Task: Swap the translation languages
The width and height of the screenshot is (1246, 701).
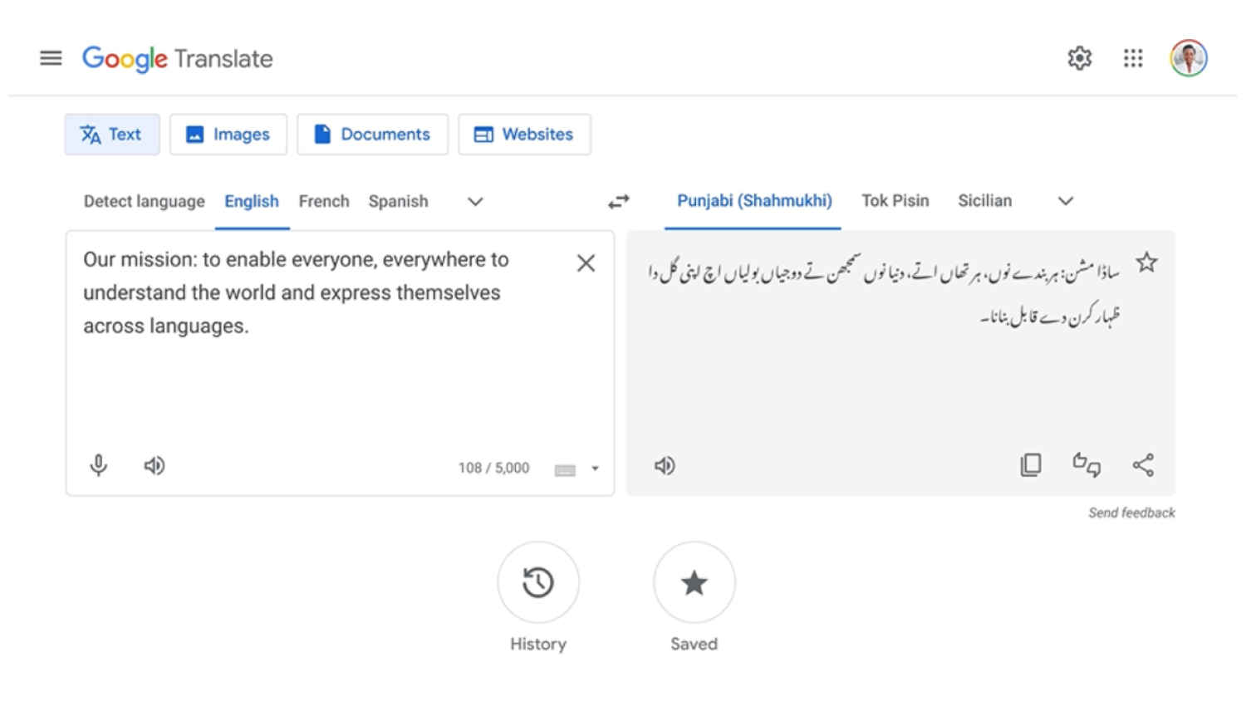Action: click(618, 201)
